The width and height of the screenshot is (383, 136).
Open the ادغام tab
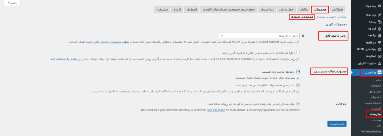pyautogui.click(x=177, y=9)
